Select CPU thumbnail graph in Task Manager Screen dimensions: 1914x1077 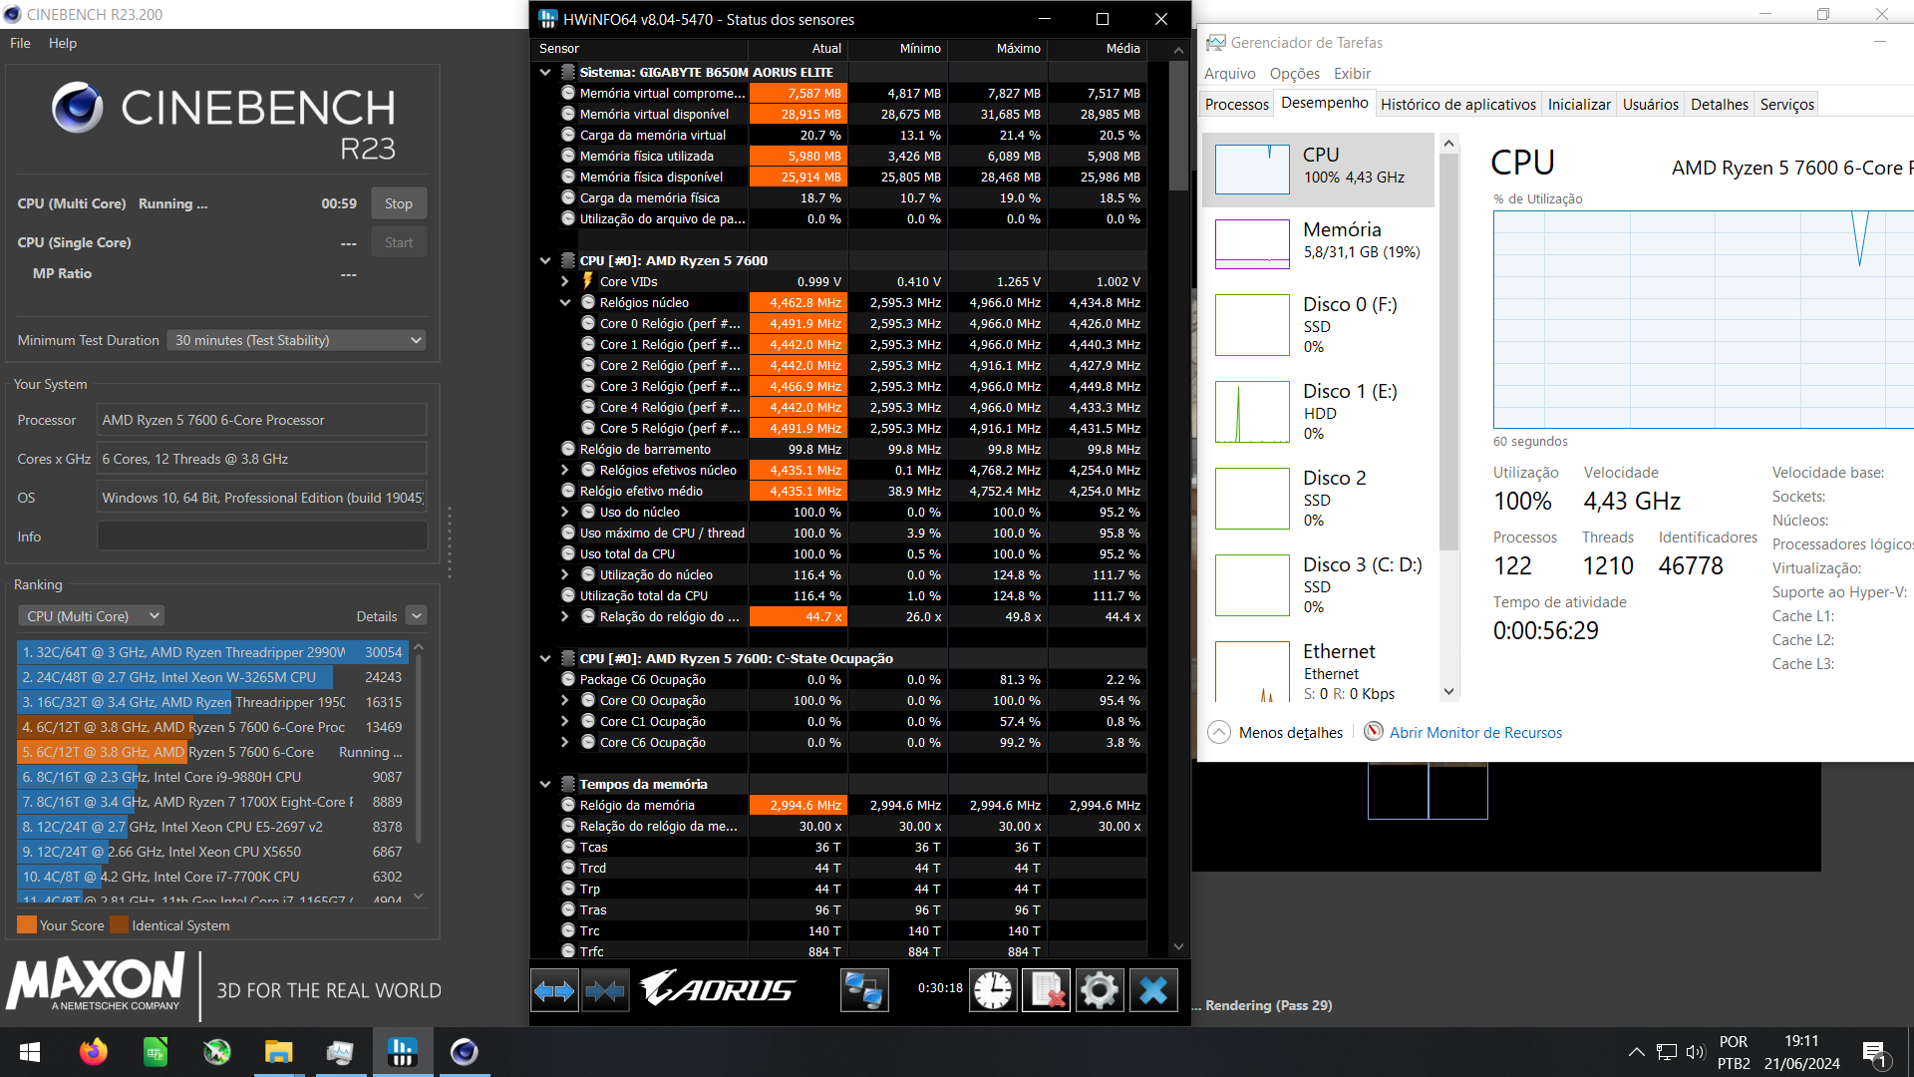point(1252,170)
